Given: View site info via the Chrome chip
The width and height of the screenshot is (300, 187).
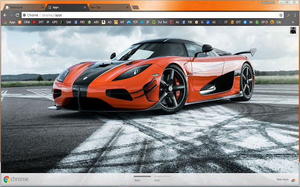Looking at the screenshot, I should (x=30, y=15).
